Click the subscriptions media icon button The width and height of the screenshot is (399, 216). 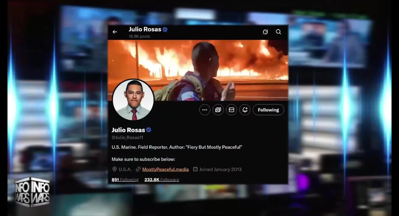tap(218, 110)
